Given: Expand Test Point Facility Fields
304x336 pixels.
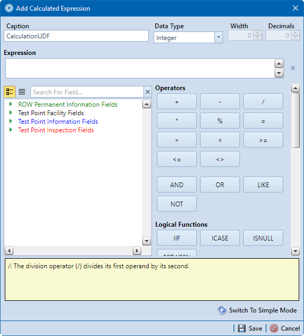Looking at the screenshot, I should pos(11,113).
